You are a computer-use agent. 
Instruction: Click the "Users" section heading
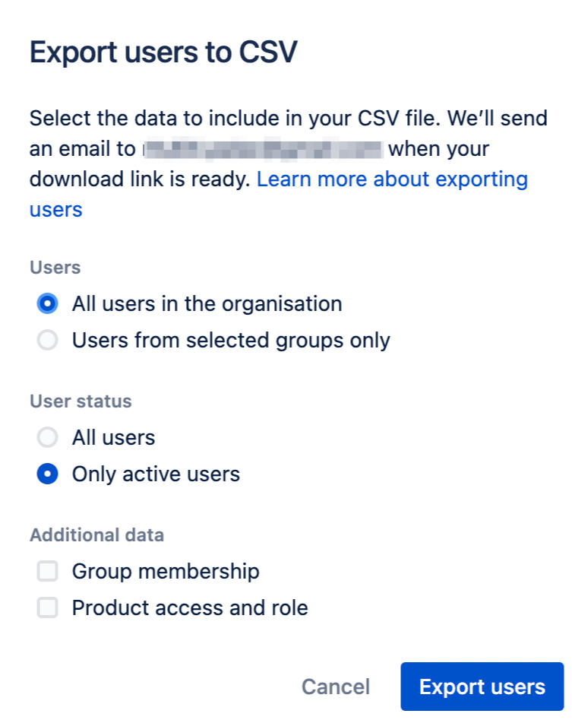[x=55, y=268]
